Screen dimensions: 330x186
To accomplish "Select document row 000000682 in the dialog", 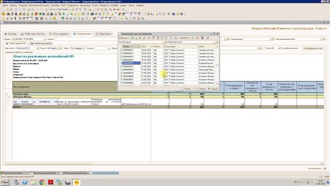I will click(168, 83).
